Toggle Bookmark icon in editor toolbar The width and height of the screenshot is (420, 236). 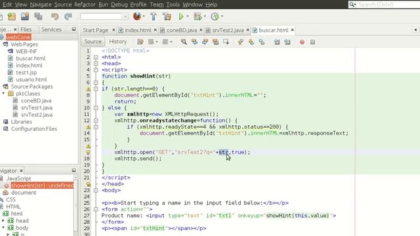coord(262,42)
